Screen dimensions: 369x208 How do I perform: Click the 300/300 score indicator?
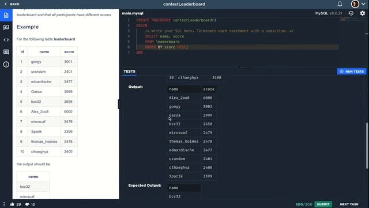pyautogui.click(x=304, y=204)
